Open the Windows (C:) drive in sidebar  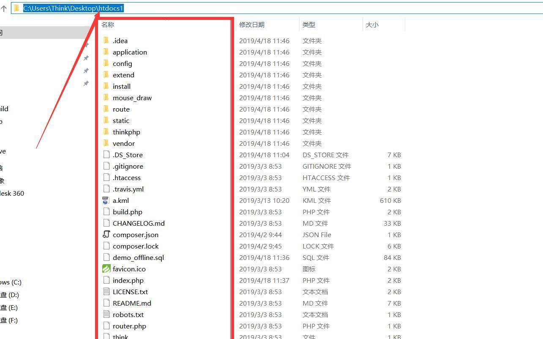point(11,282)
